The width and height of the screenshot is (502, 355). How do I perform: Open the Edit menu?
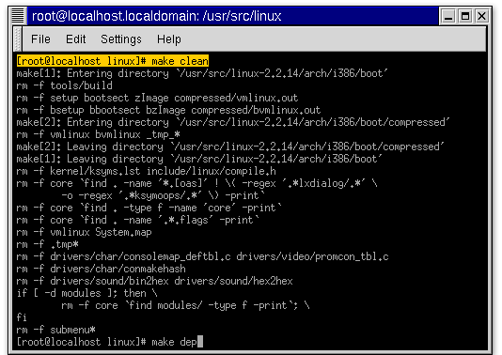pos(75,39)
